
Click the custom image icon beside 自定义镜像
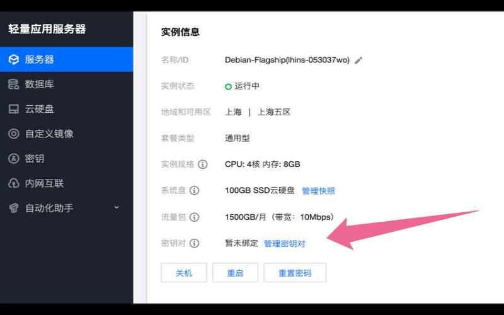click(x=13, y=134)
